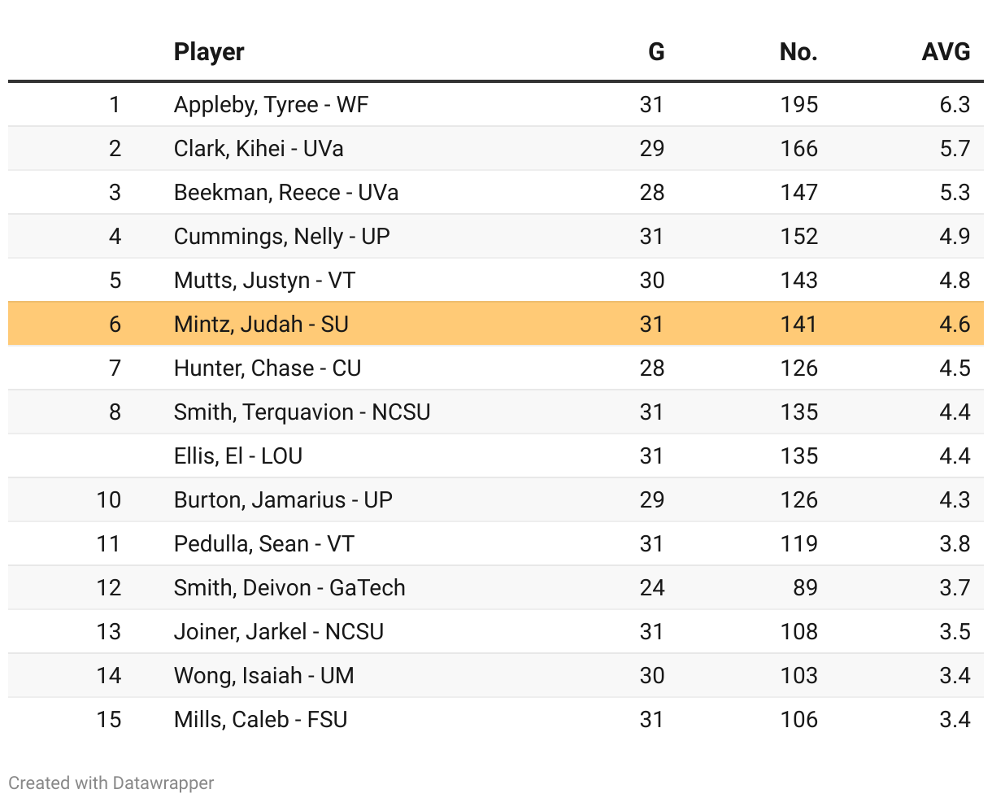
Task: Click Smith, Deivon - GaTech entry
Action: (289, 588)
